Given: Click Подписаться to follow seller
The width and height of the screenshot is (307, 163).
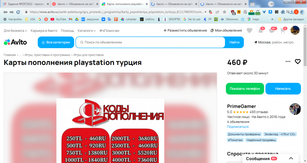Looking at the screenshot, I should (238, 127).
